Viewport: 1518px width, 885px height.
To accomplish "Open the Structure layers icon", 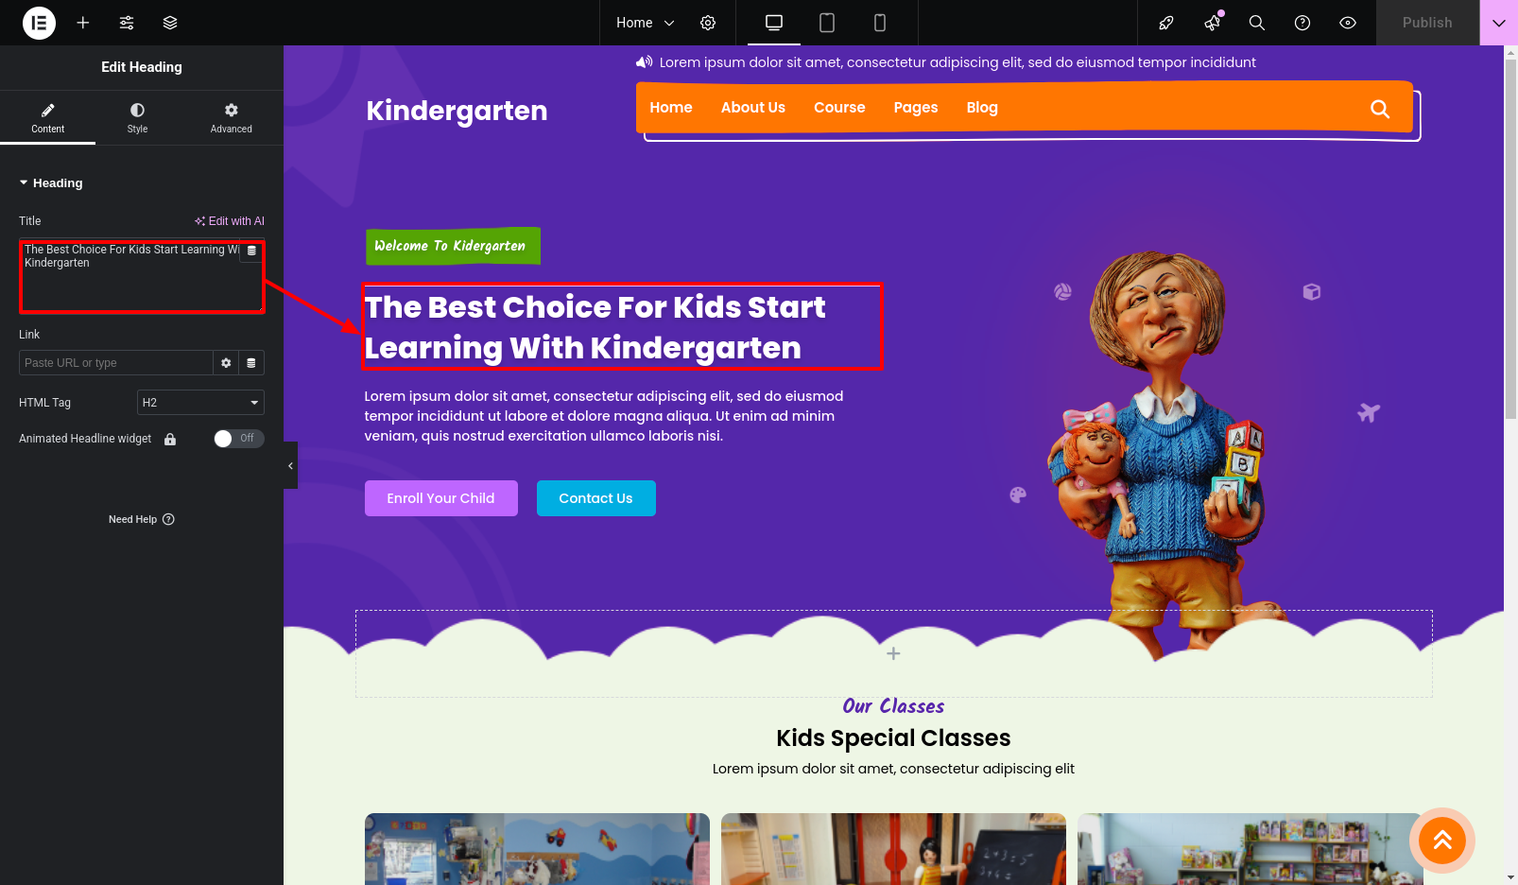I will (170, 23).
